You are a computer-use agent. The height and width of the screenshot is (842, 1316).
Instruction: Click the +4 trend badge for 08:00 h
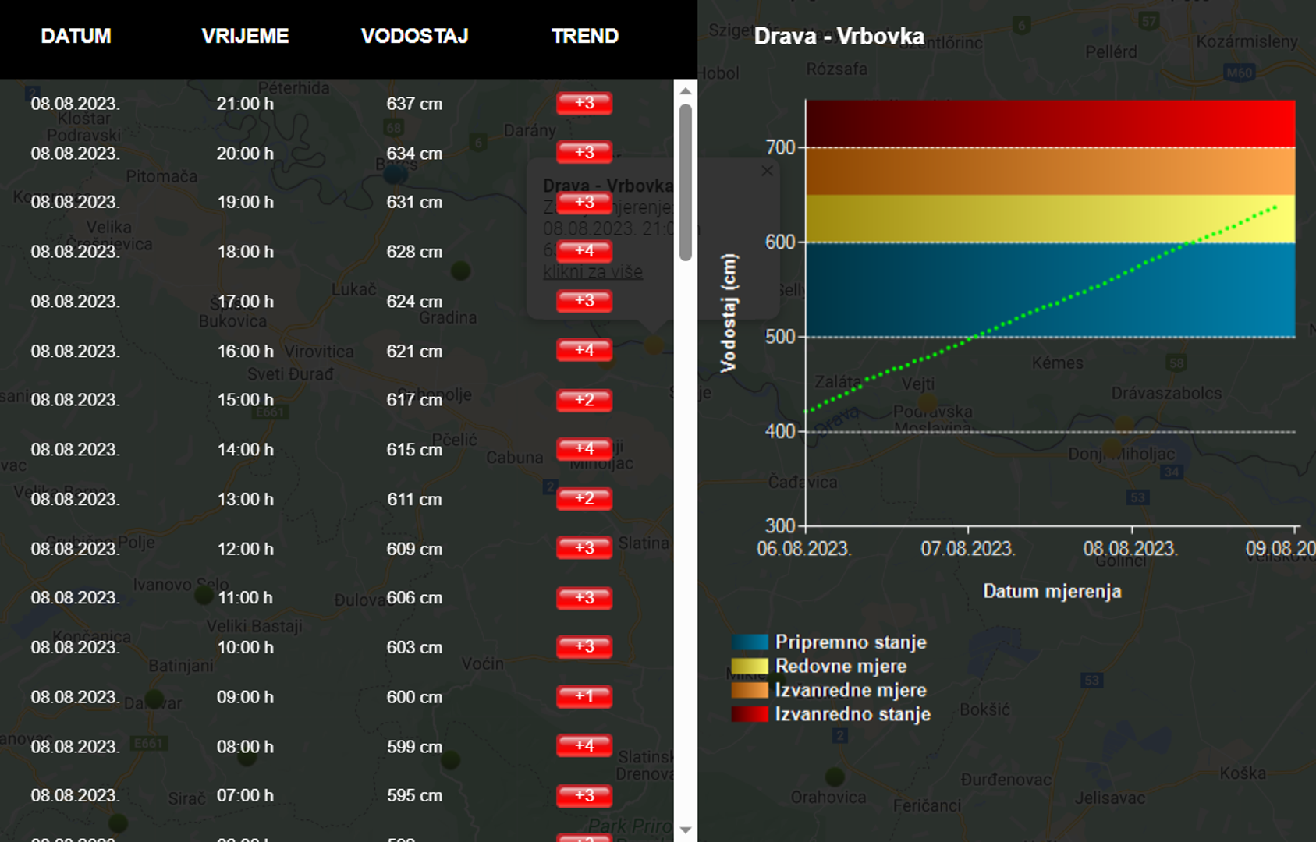tap(584, 746)
